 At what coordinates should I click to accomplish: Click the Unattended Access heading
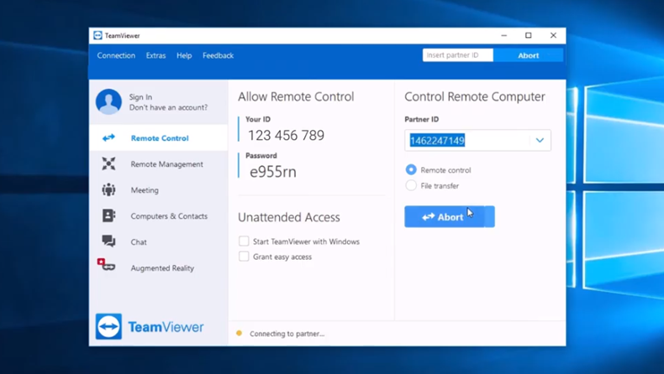point(289,217)
